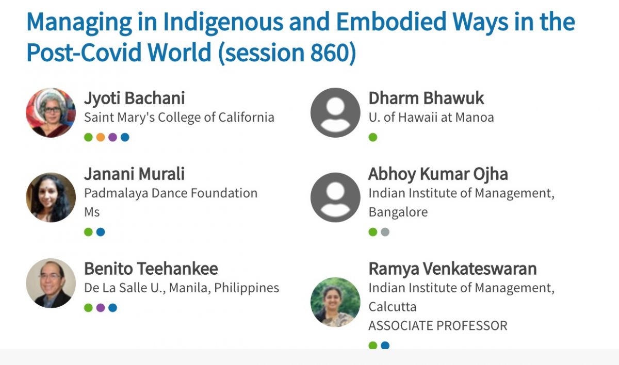Image resolution: width=619 pixels, height=365 pixels.
Task: Click Abhoy Kumar Ojha's placeholder avatar icon
Action: click(335, 197)
